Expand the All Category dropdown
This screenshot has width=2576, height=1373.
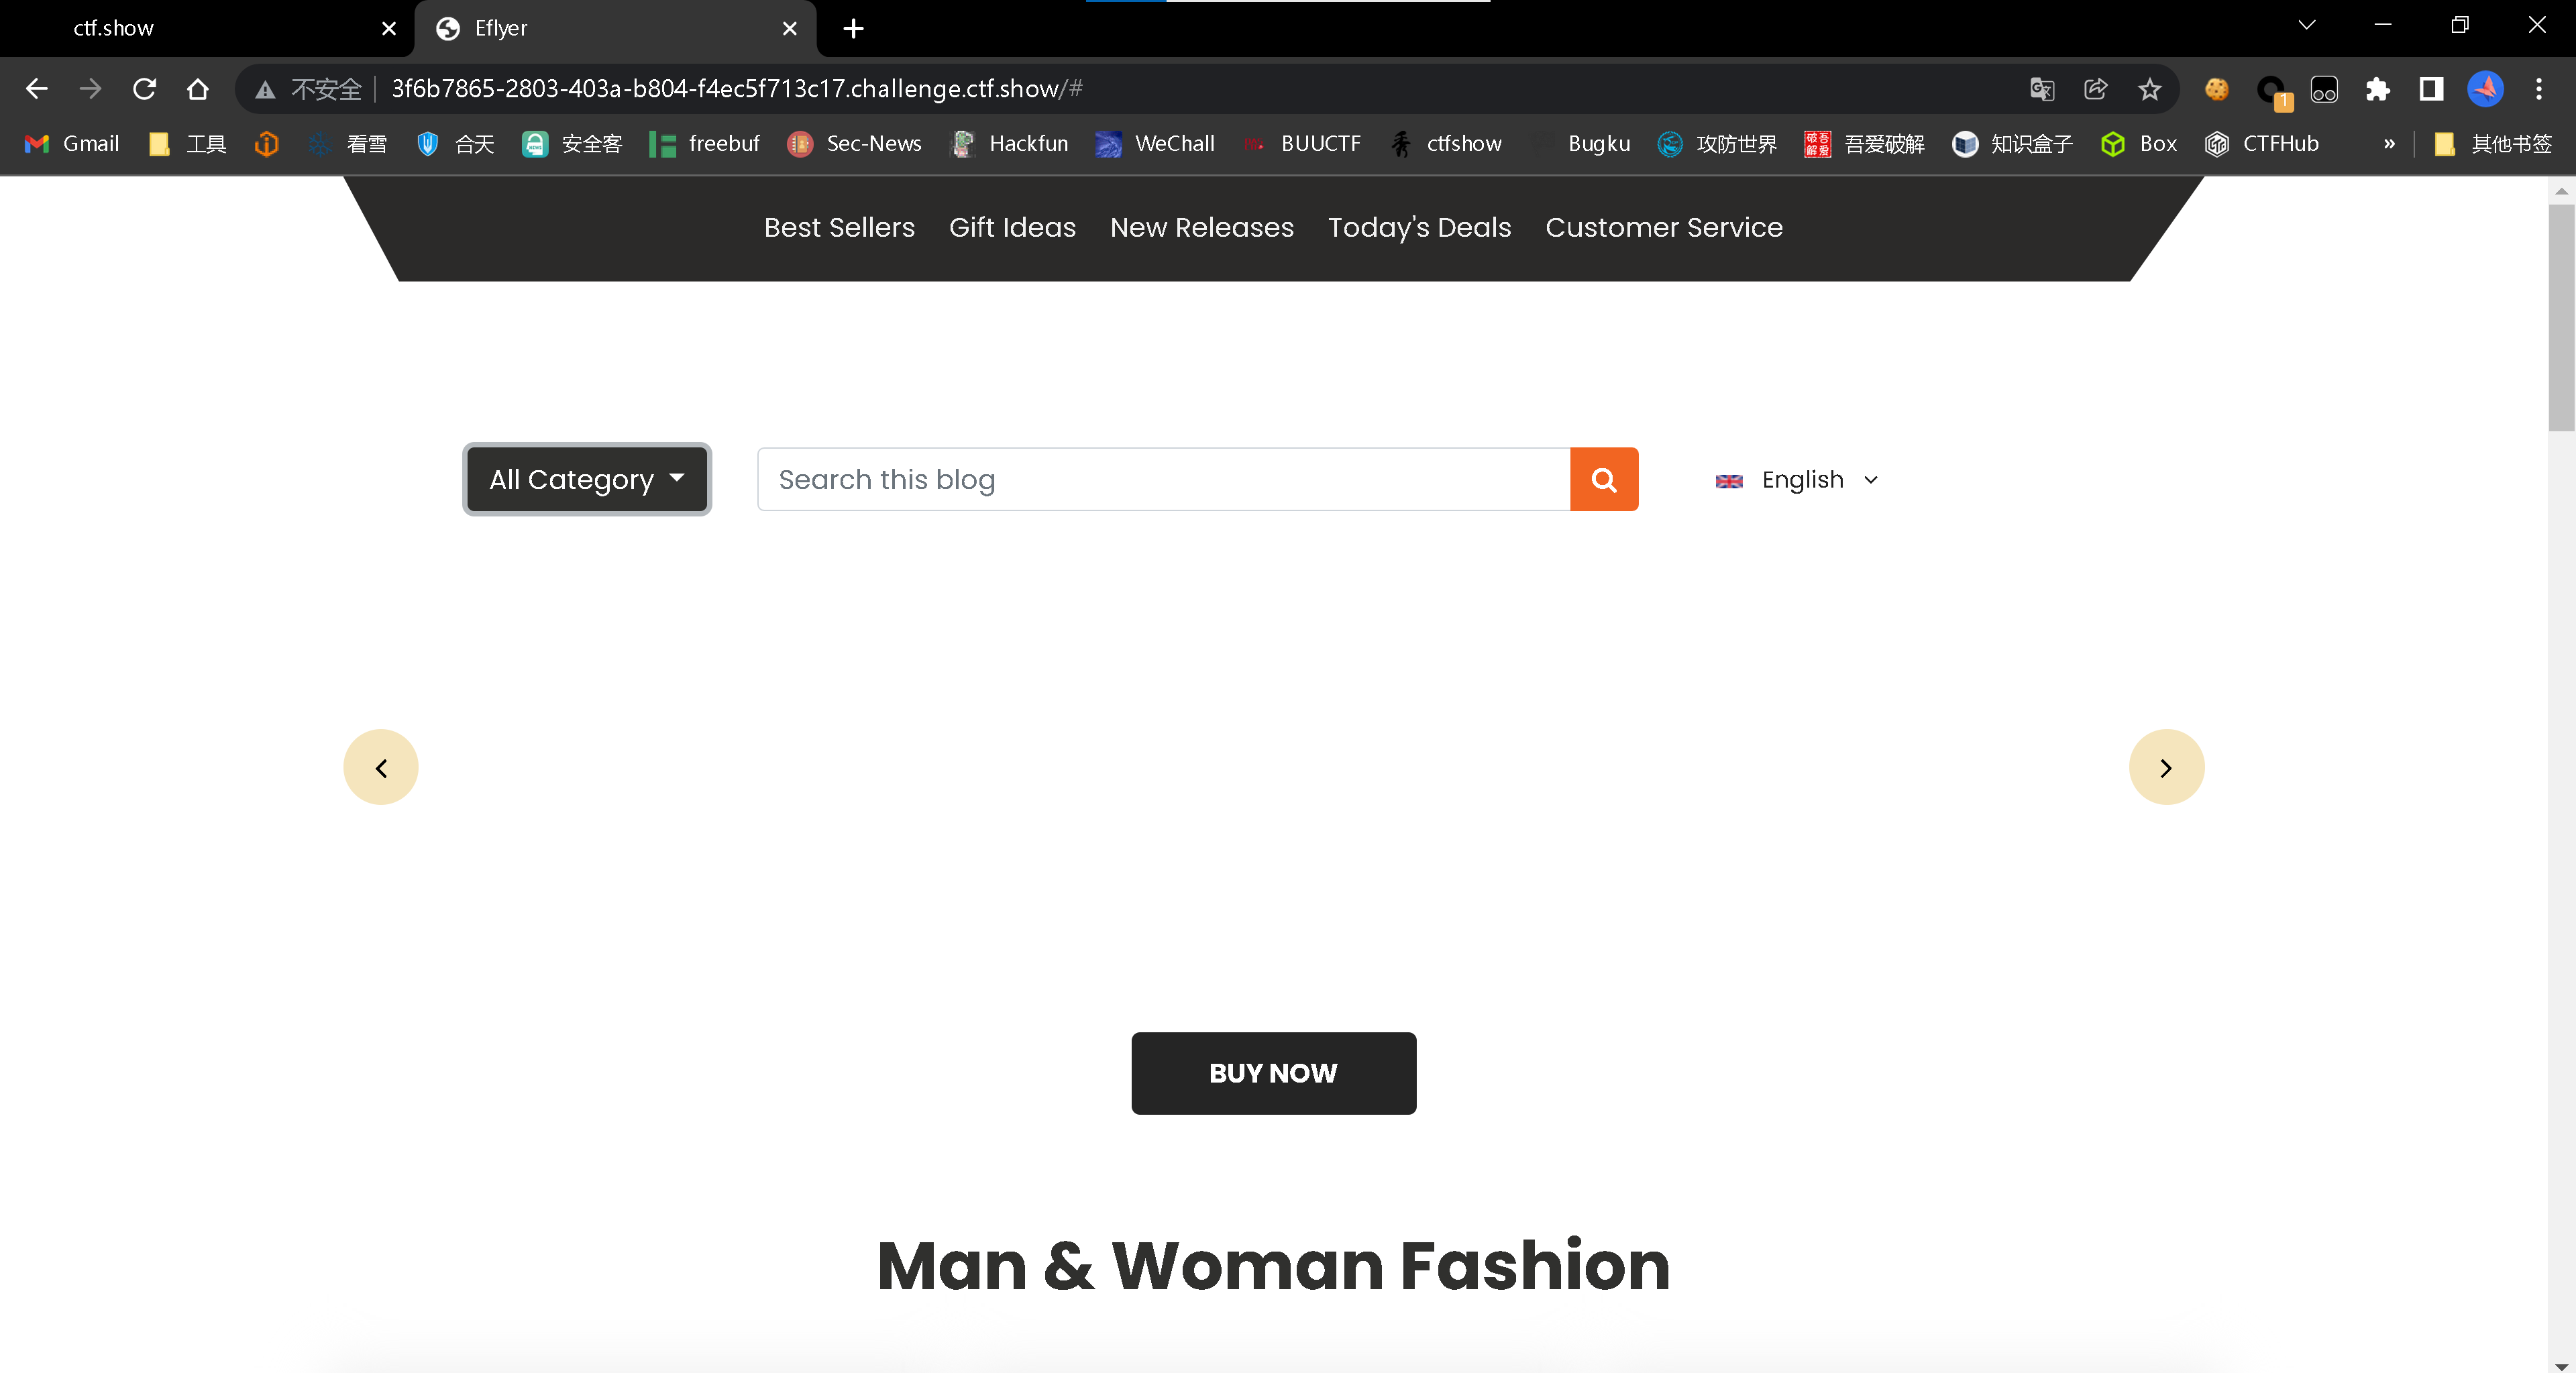click(x=587, y=479)
